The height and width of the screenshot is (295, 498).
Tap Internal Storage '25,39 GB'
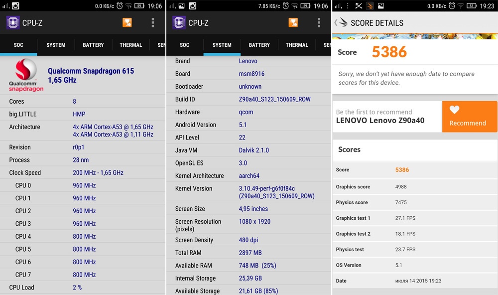[x=250, y=278]
